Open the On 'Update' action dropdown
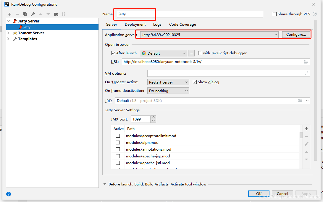Viewport: 323px width, 202px height. [x=168, y=82]
